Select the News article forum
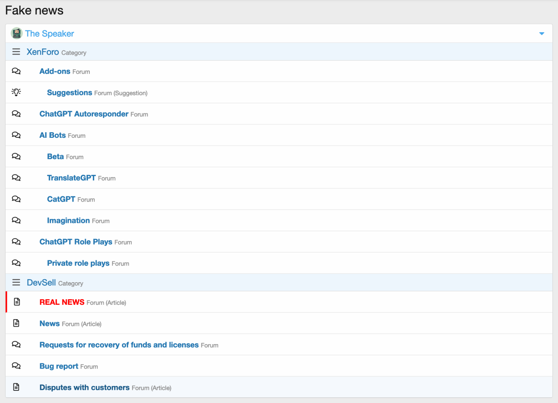 pos(49,323)
